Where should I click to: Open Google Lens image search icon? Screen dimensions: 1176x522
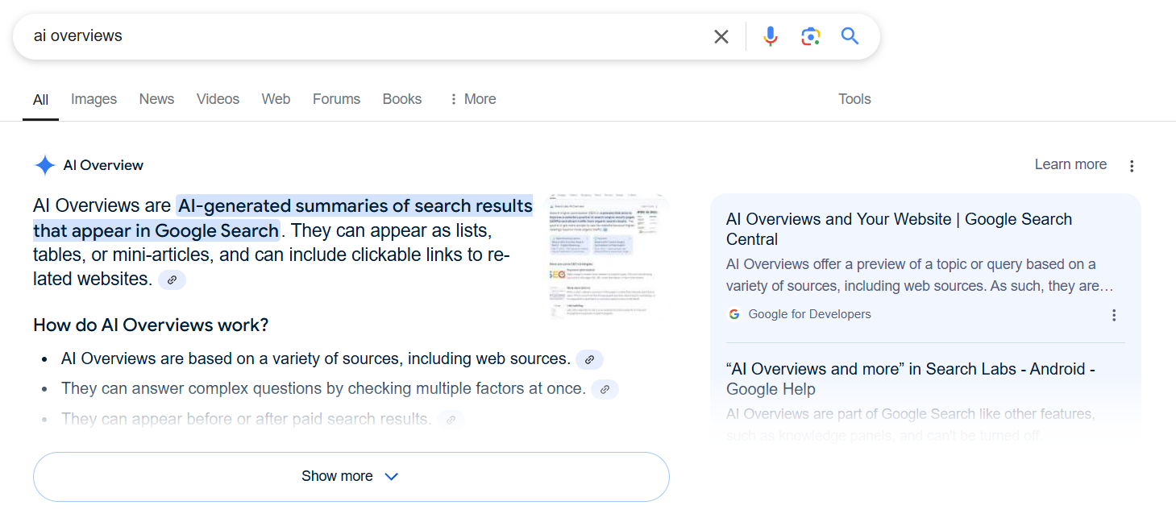pos(810,36)
